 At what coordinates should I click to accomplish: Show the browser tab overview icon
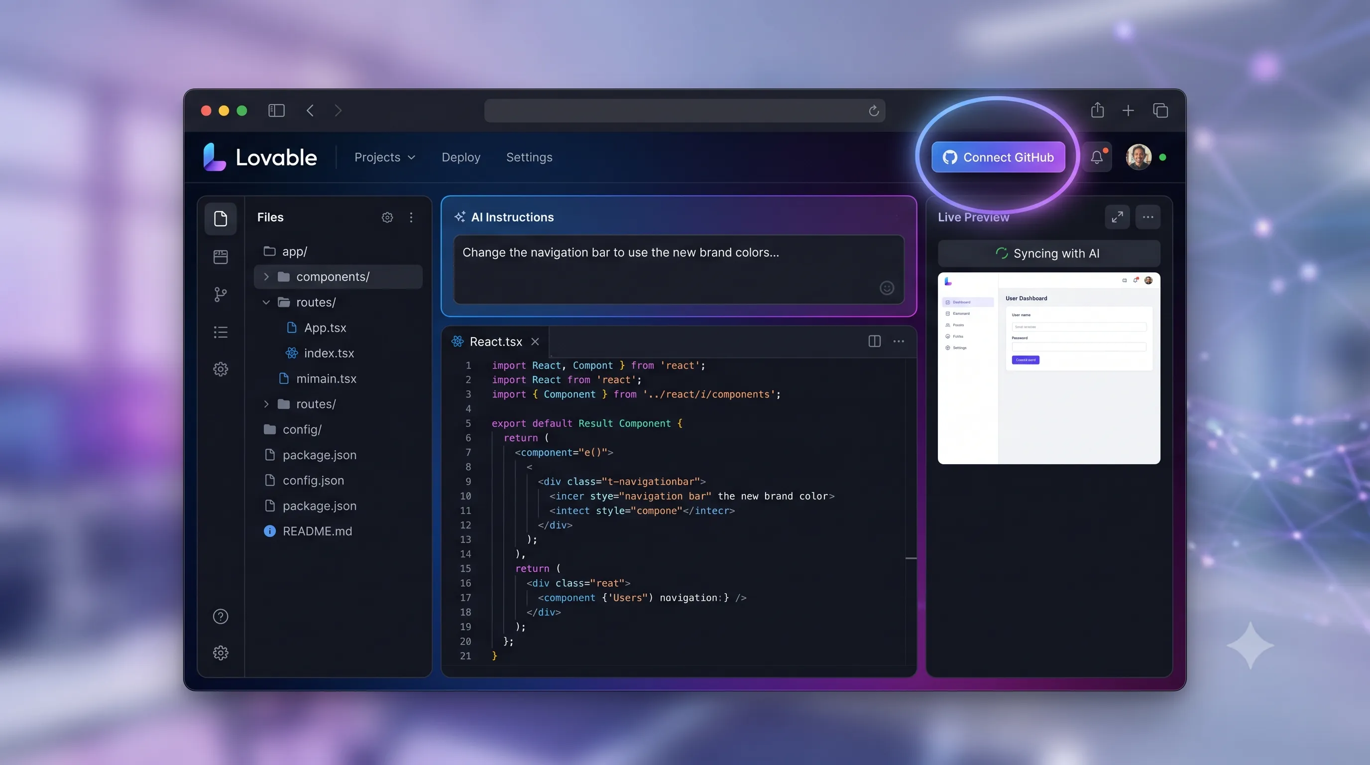1160,110
